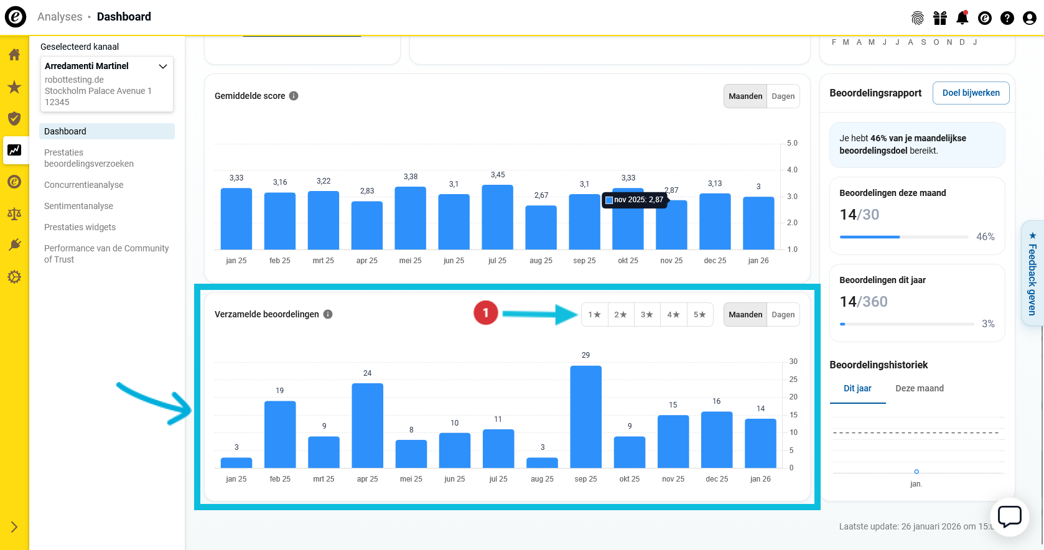Click the home icon in sidebar

pos(14,55)
